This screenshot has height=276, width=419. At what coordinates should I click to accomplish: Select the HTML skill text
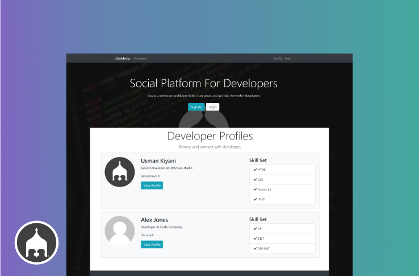coord(262,169)
